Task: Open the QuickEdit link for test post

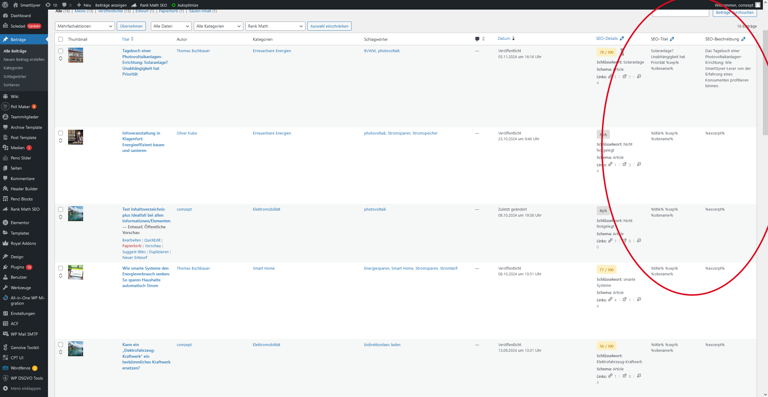Action: point(152,240)
